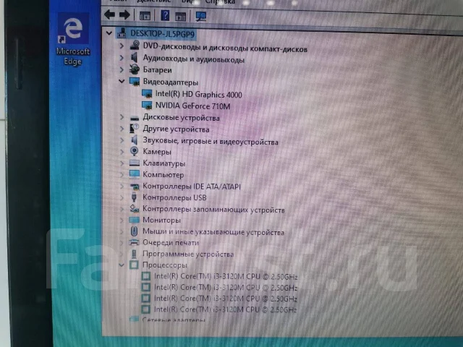Click the speaker icon beside Звуковые, игровые

135,140
